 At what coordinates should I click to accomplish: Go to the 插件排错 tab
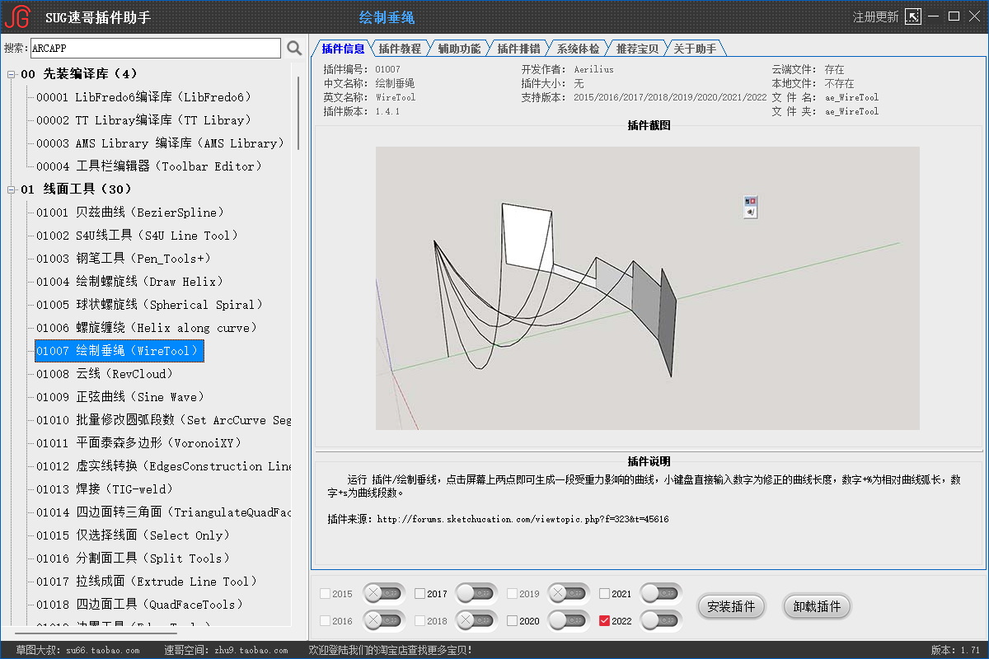(518, 49)
